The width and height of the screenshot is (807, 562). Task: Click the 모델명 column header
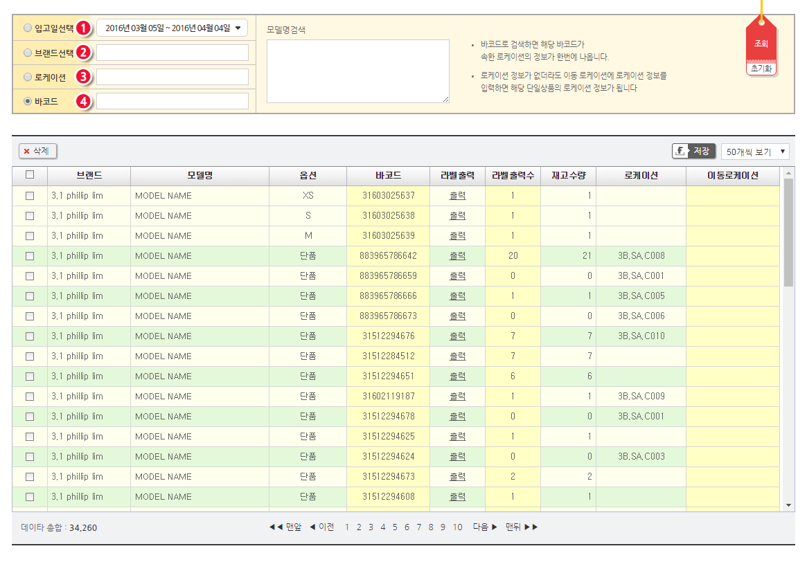pyautogui.click(x=199, y=175)
